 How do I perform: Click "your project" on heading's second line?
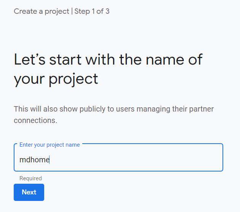(56, 79)
